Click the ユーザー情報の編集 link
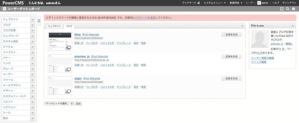299x123 pixels. click(263, 58)
